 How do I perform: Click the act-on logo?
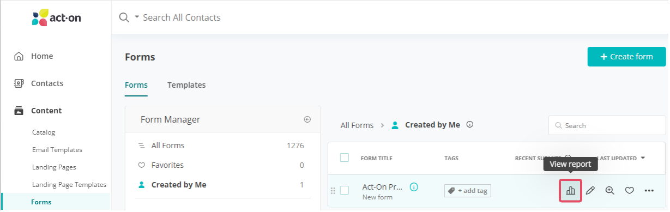click(x=57, y=17)
